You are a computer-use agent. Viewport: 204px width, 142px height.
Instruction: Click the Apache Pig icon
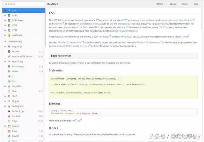point(9,61)
